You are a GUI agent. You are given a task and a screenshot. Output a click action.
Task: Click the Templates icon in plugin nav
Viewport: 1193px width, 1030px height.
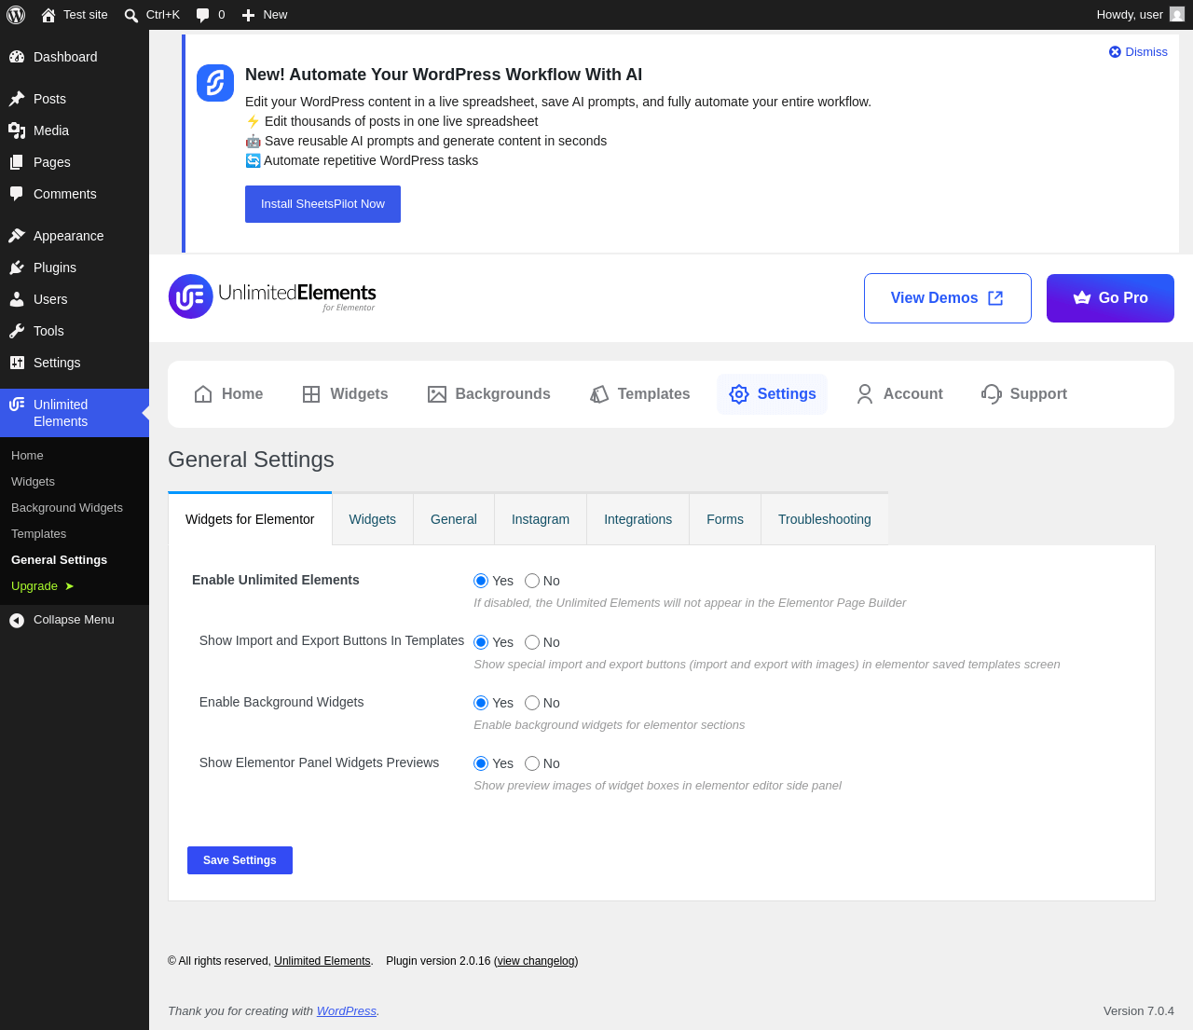pyautogui.click(x=599, y=394)
